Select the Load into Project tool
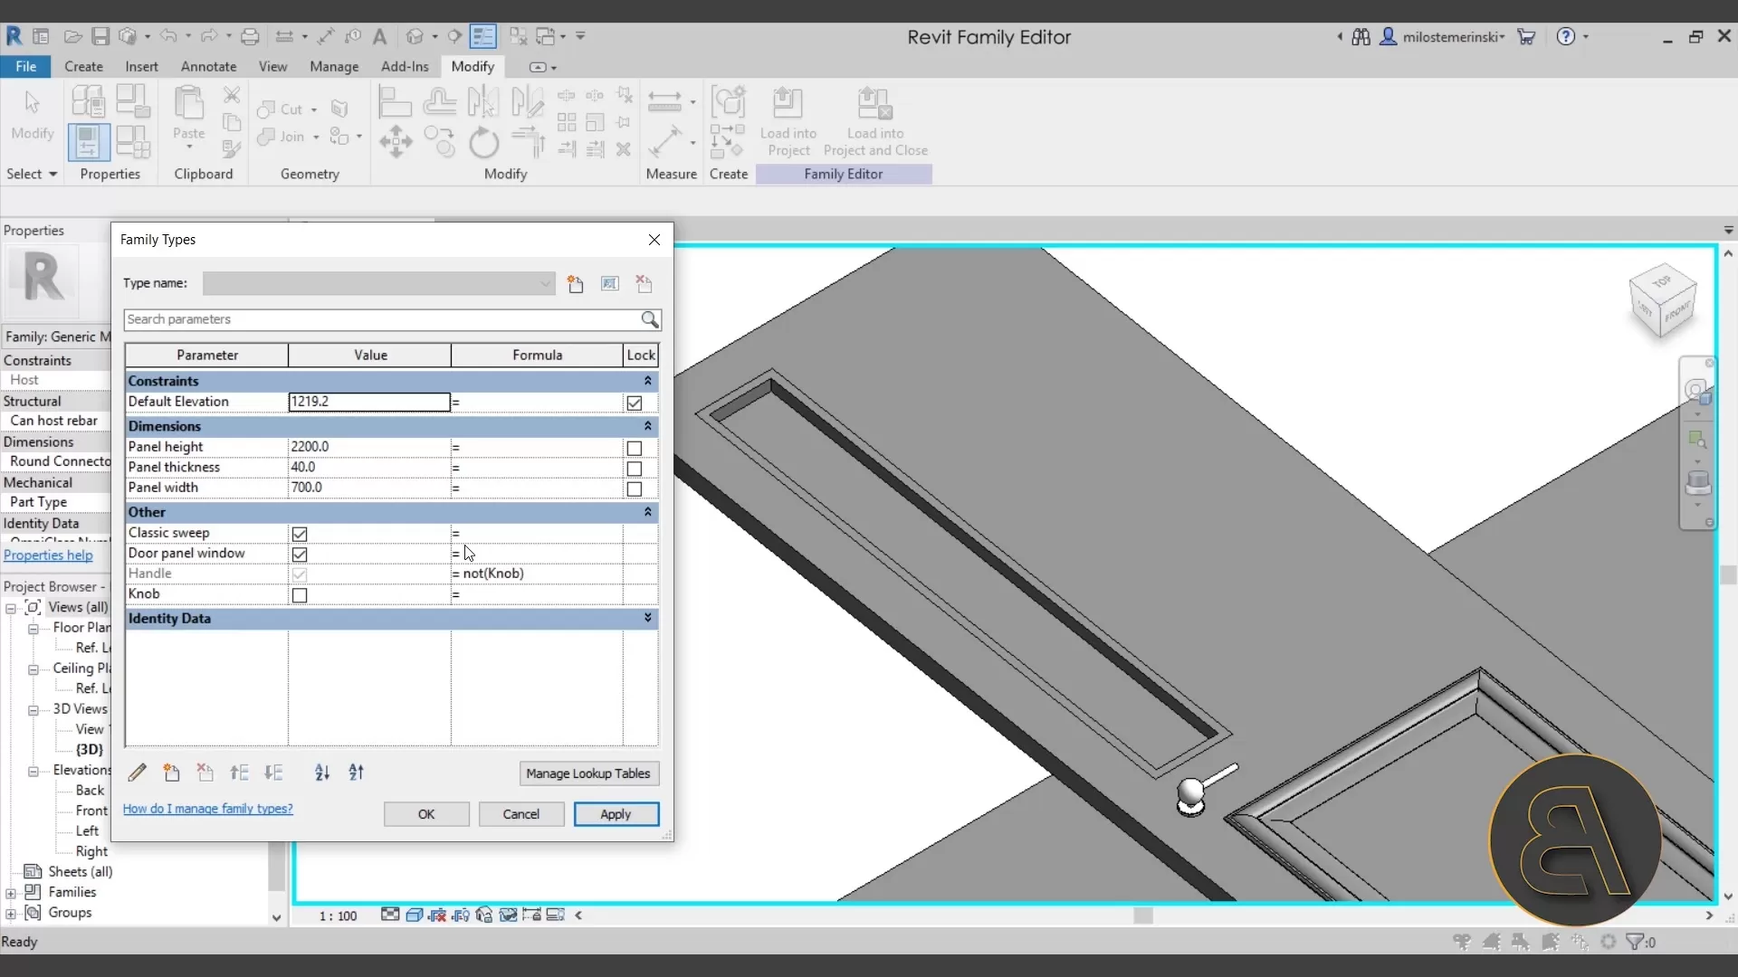Image resolution: width=1738 pixels, height=977 pixels. 788,118
